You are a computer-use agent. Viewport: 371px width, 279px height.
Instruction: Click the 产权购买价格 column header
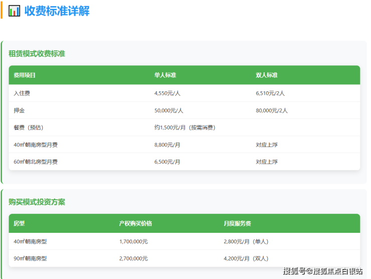pyautogui.click(x=135, y=223)
